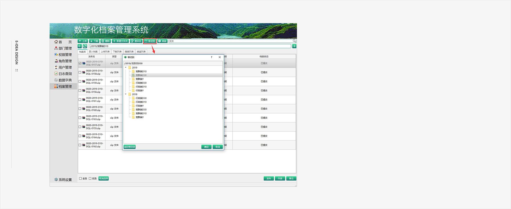Select 行政类D30 folder under 2019

coord(141,83)
